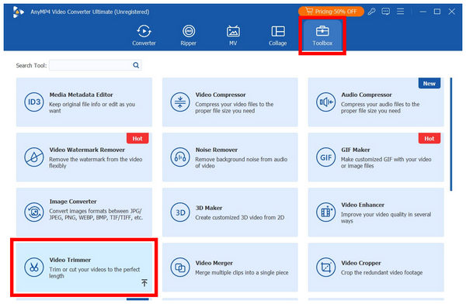Open Media Metadata Editor title

click(81, 95)
